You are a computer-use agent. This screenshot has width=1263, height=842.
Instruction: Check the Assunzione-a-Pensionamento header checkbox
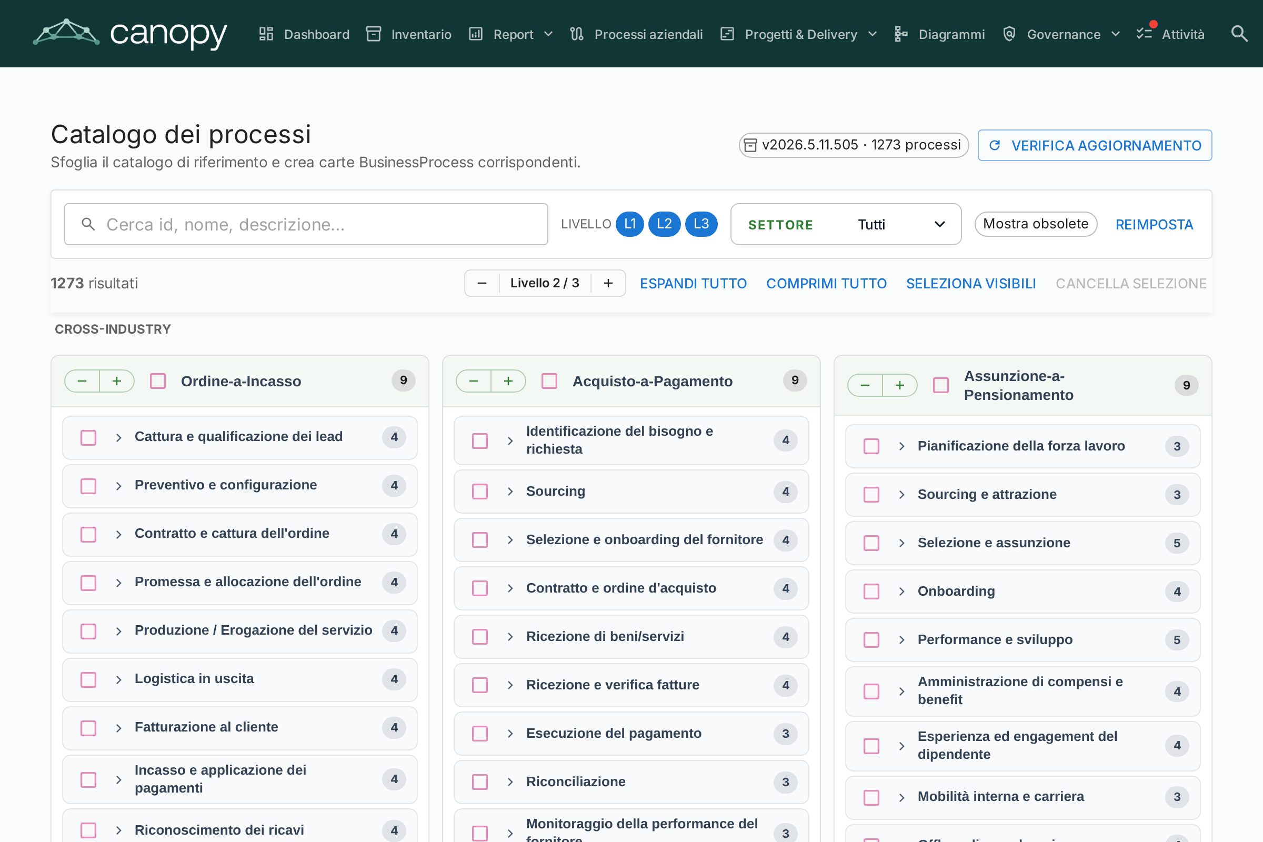pyautogui.click(x=941, y=386)
